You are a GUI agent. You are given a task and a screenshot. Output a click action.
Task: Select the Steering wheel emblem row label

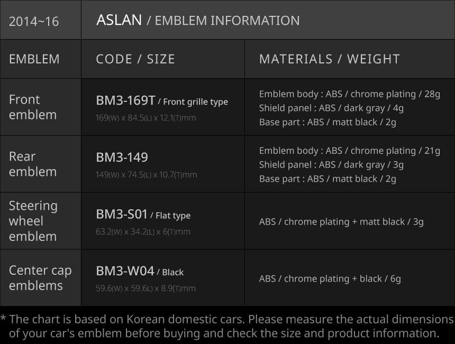coord(33,221)
